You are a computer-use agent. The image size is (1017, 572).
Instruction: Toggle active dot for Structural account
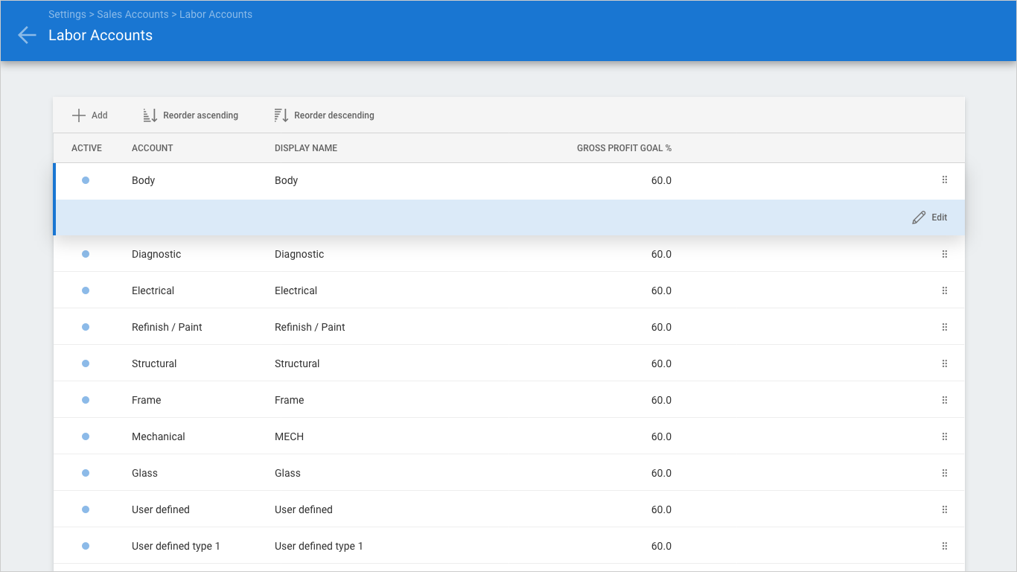click(86, 363)
